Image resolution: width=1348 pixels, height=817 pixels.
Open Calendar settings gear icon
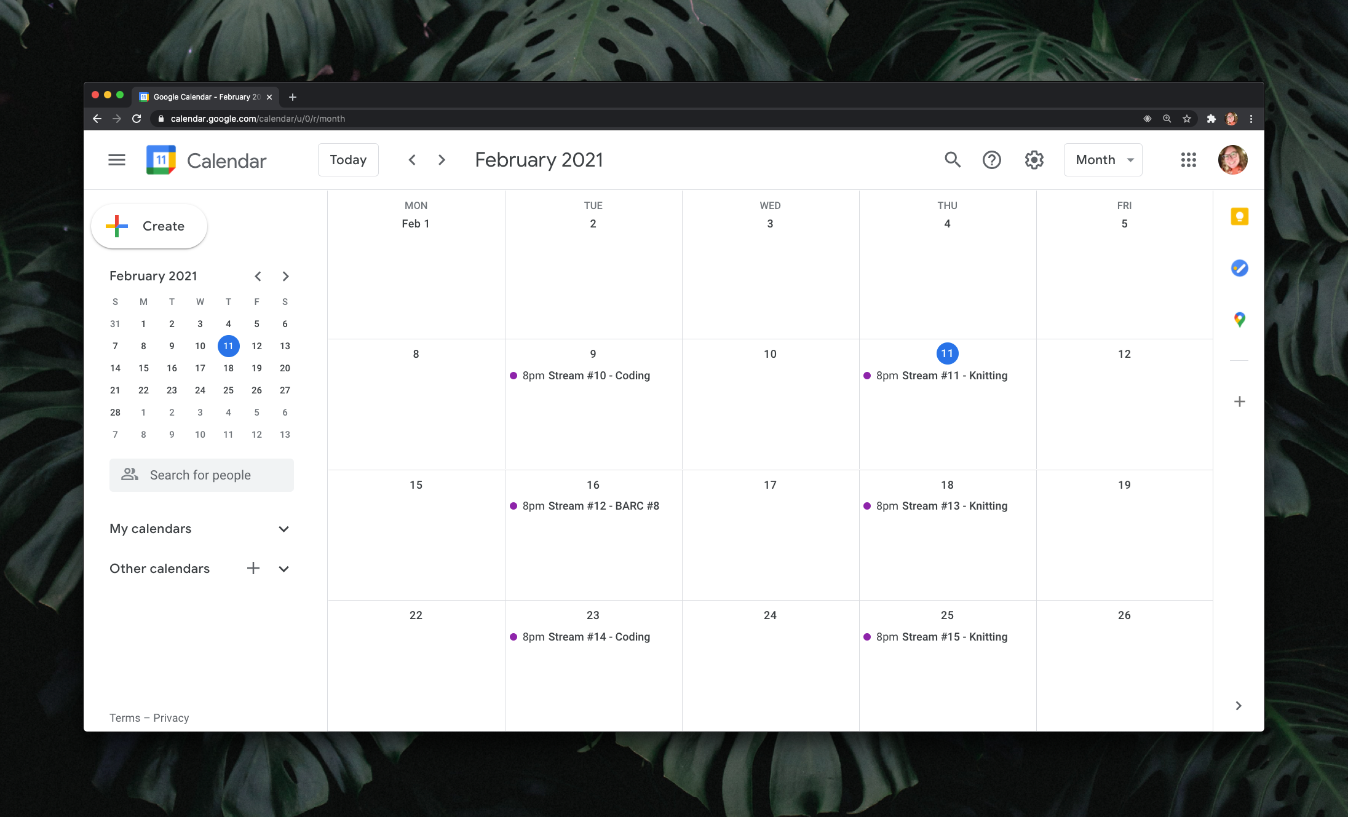point(1034,160)
